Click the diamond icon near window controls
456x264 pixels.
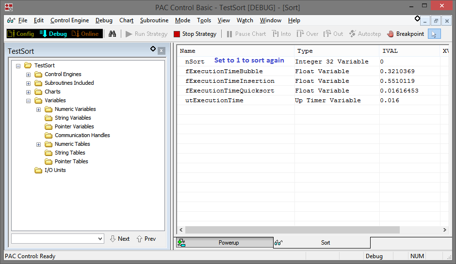coord(417,18)
